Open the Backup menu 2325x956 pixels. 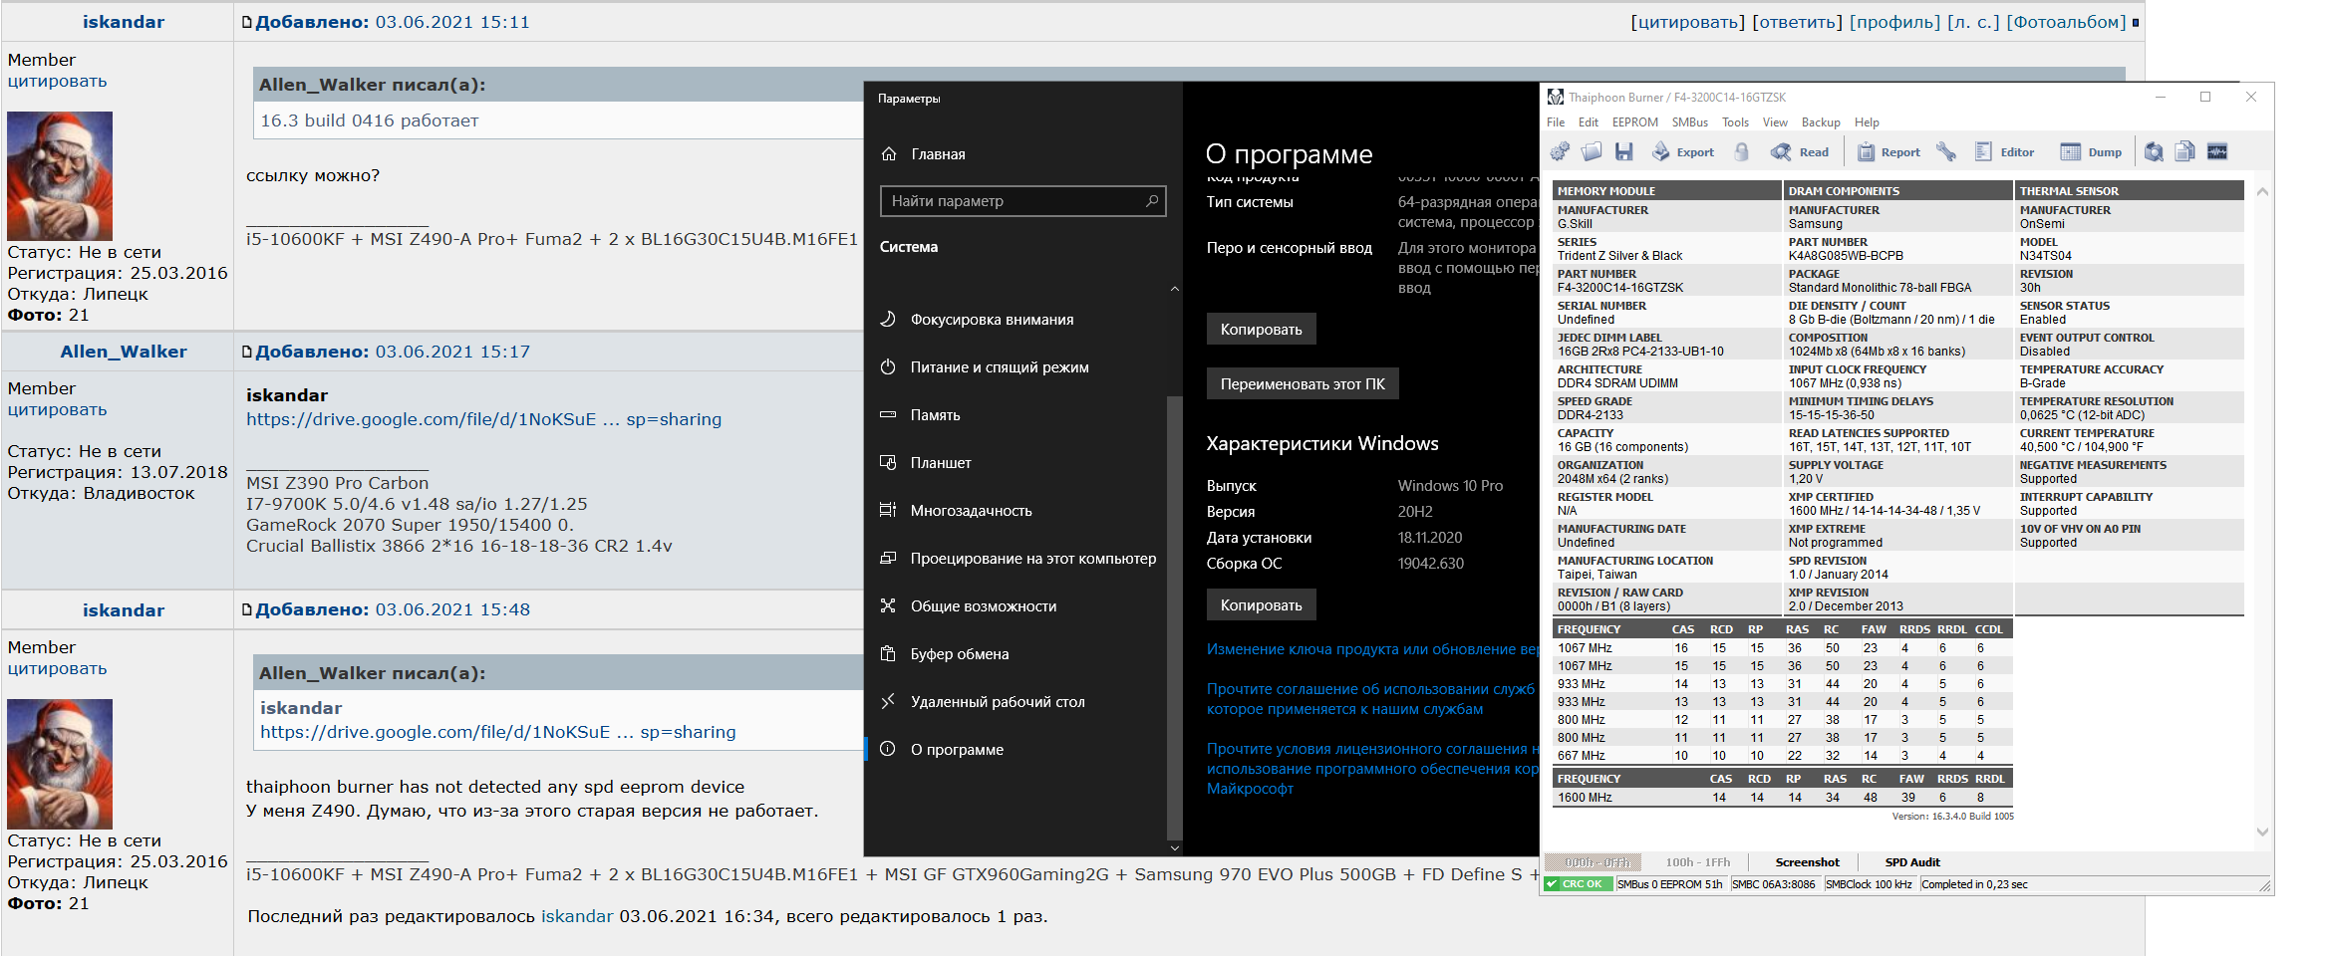pos(1821,122)
